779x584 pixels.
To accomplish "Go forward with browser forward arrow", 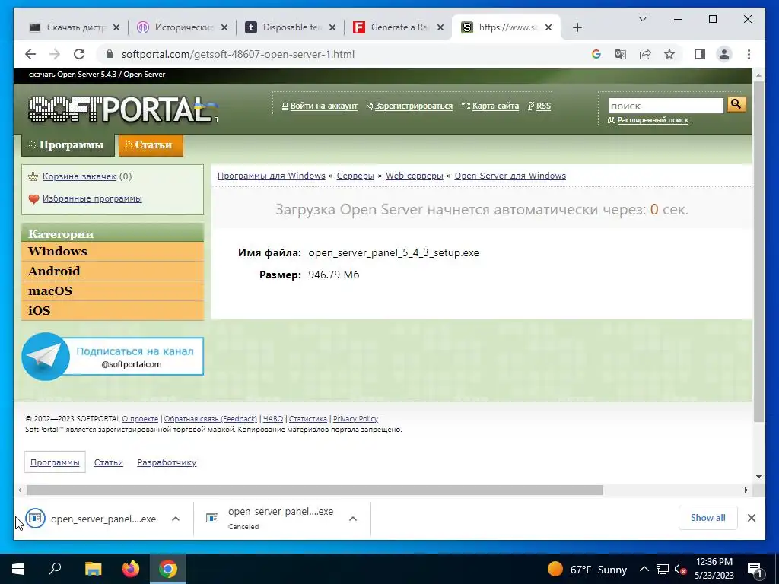I will pos(55,54).
